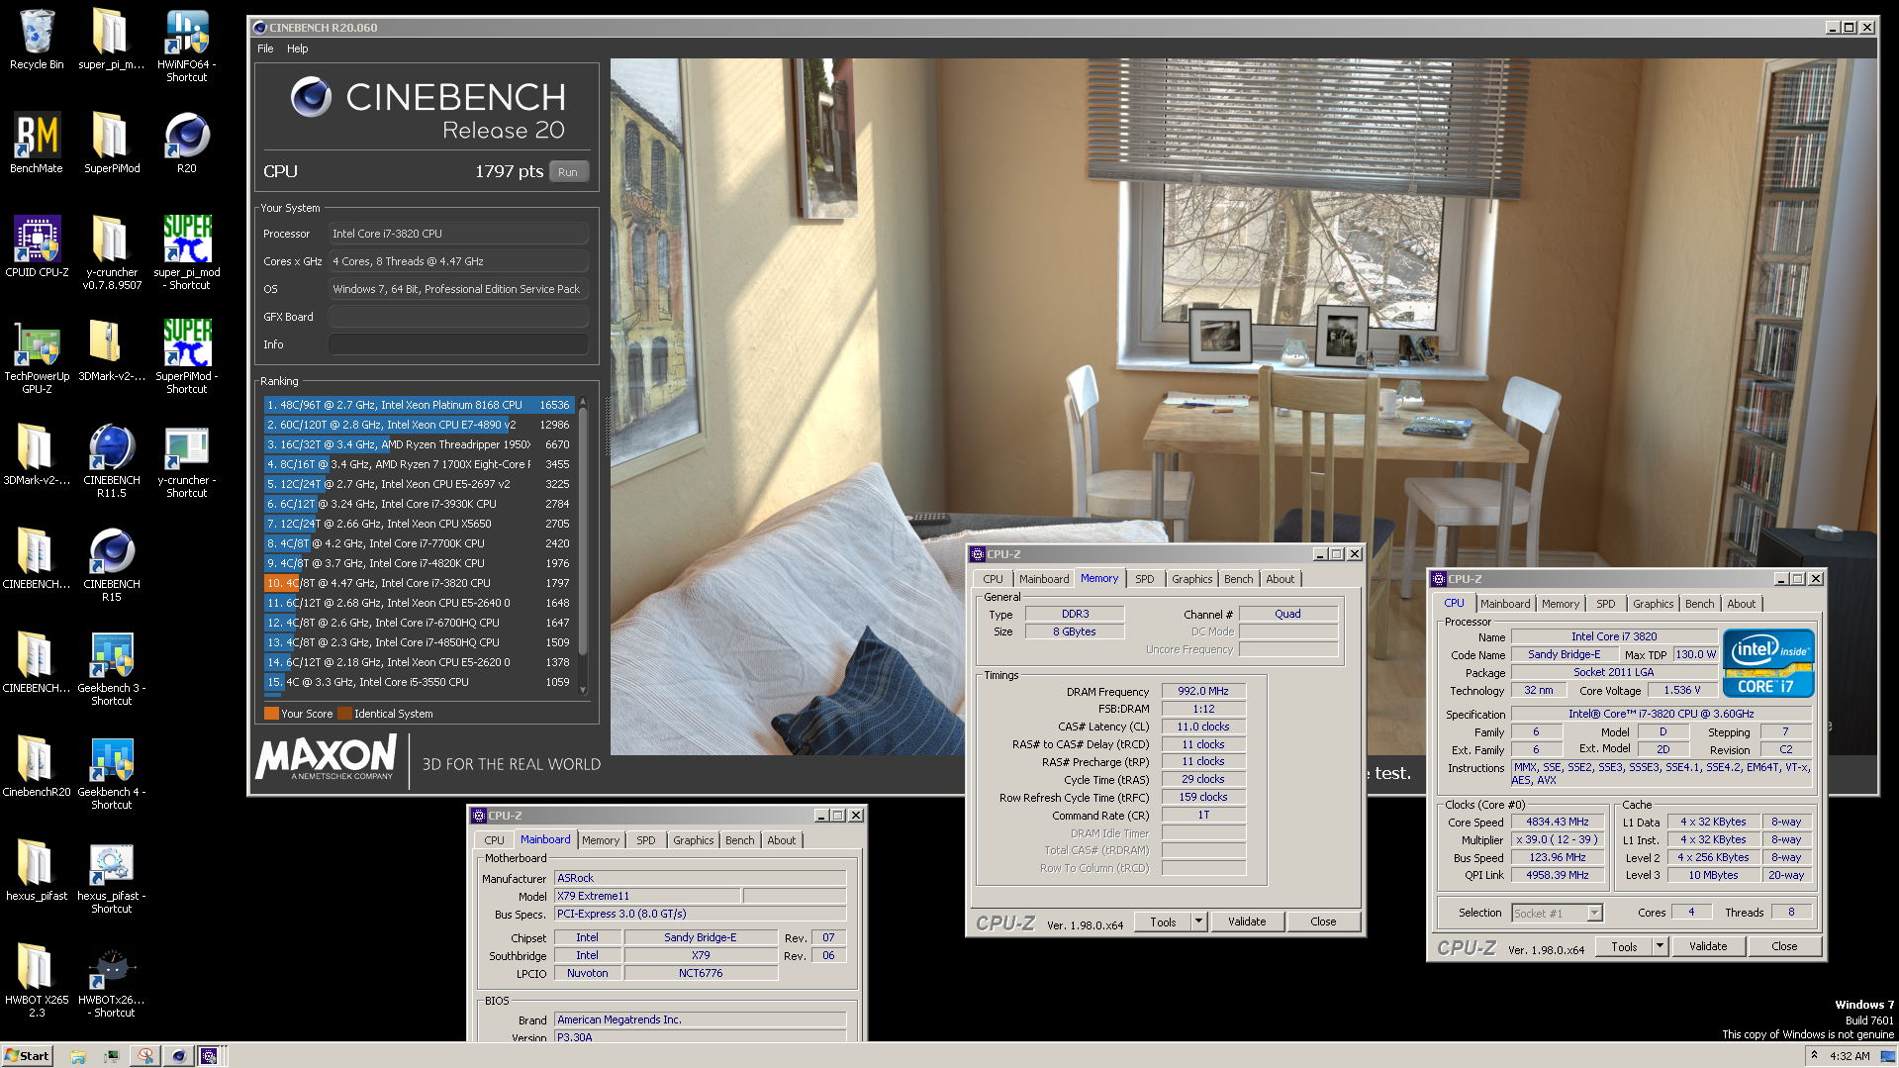Viewport: 1899px width, 1068px height.
Task: Open Mainboard tab in Memory CPU-Z window
Action: [x=1044, y=579]
